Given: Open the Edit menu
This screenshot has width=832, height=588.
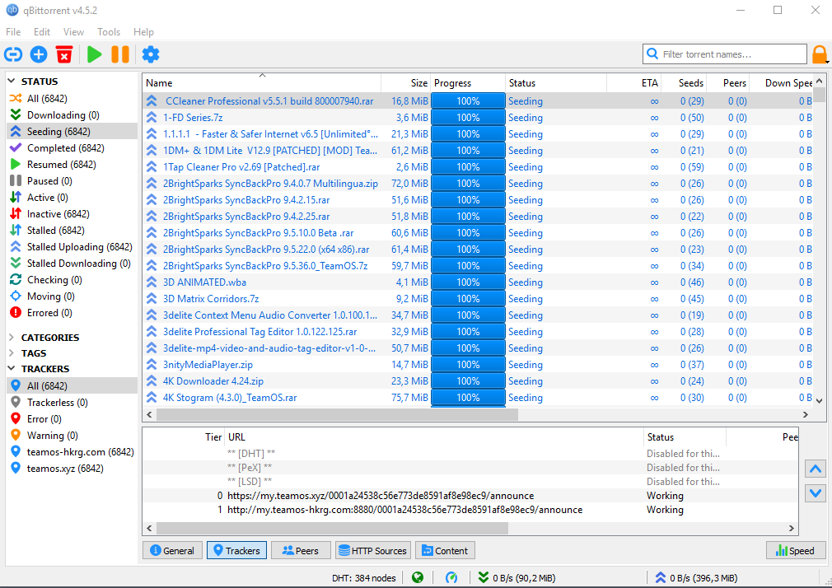Looking at the screenshot, I should coord(42,32).
